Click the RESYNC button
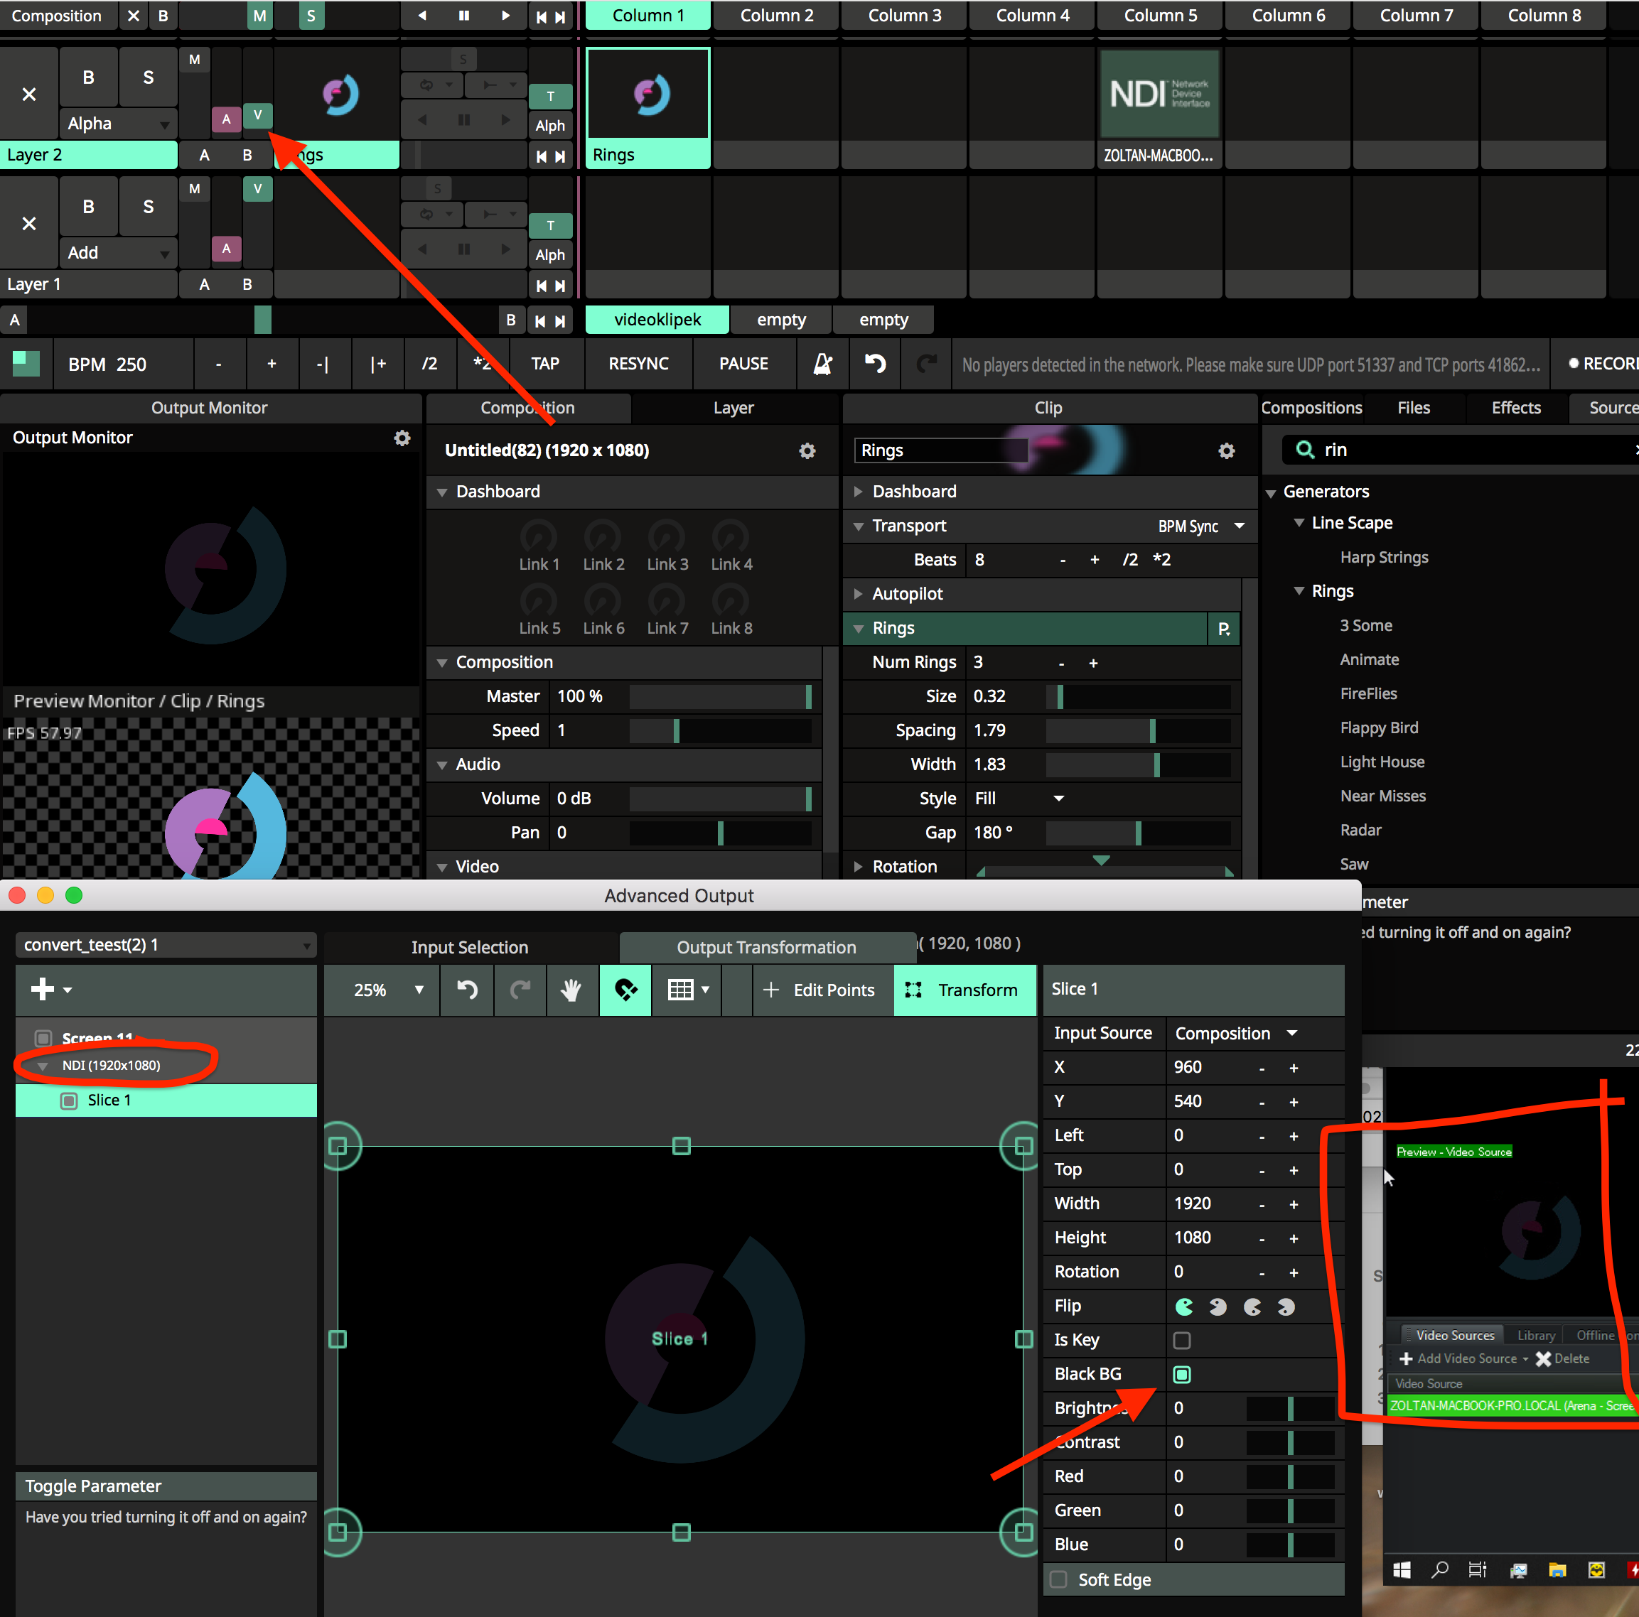The width and height of the screenshot is (1639, 1617). click(x=638, y=364)
